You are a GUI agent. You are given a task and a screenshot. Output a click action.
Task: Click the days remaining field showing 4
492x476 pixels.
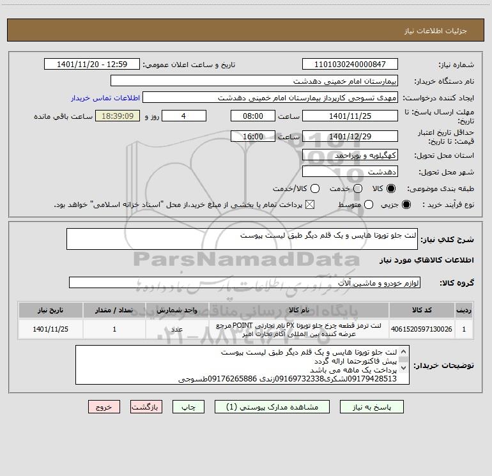coord(184,116)
